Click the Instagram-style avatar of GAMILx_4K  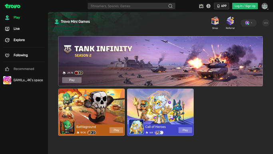7,80
